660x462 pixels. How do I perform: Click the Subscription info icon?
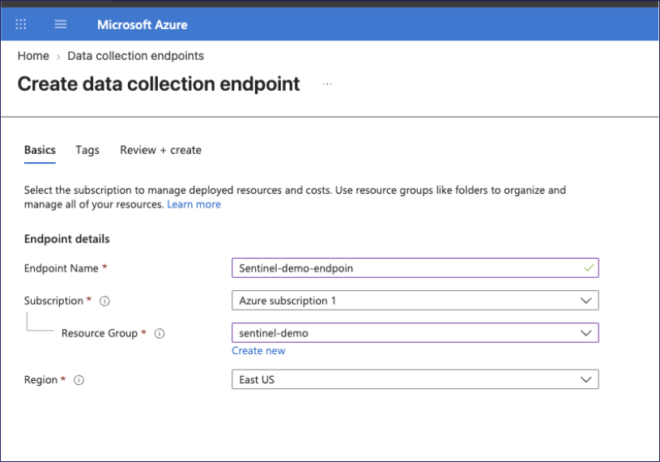(x=104, y=301)
